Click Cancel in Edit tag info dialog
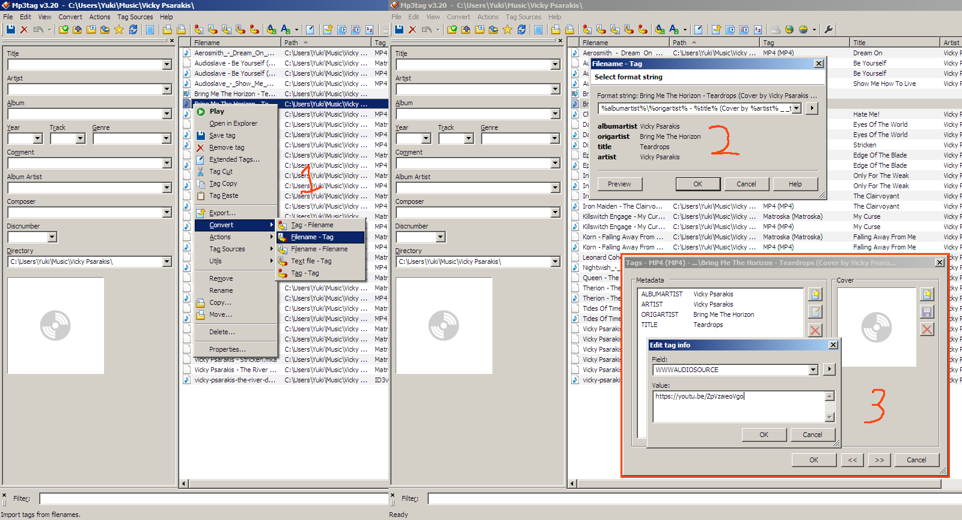 pyautogui.click(x=812, y=435)
